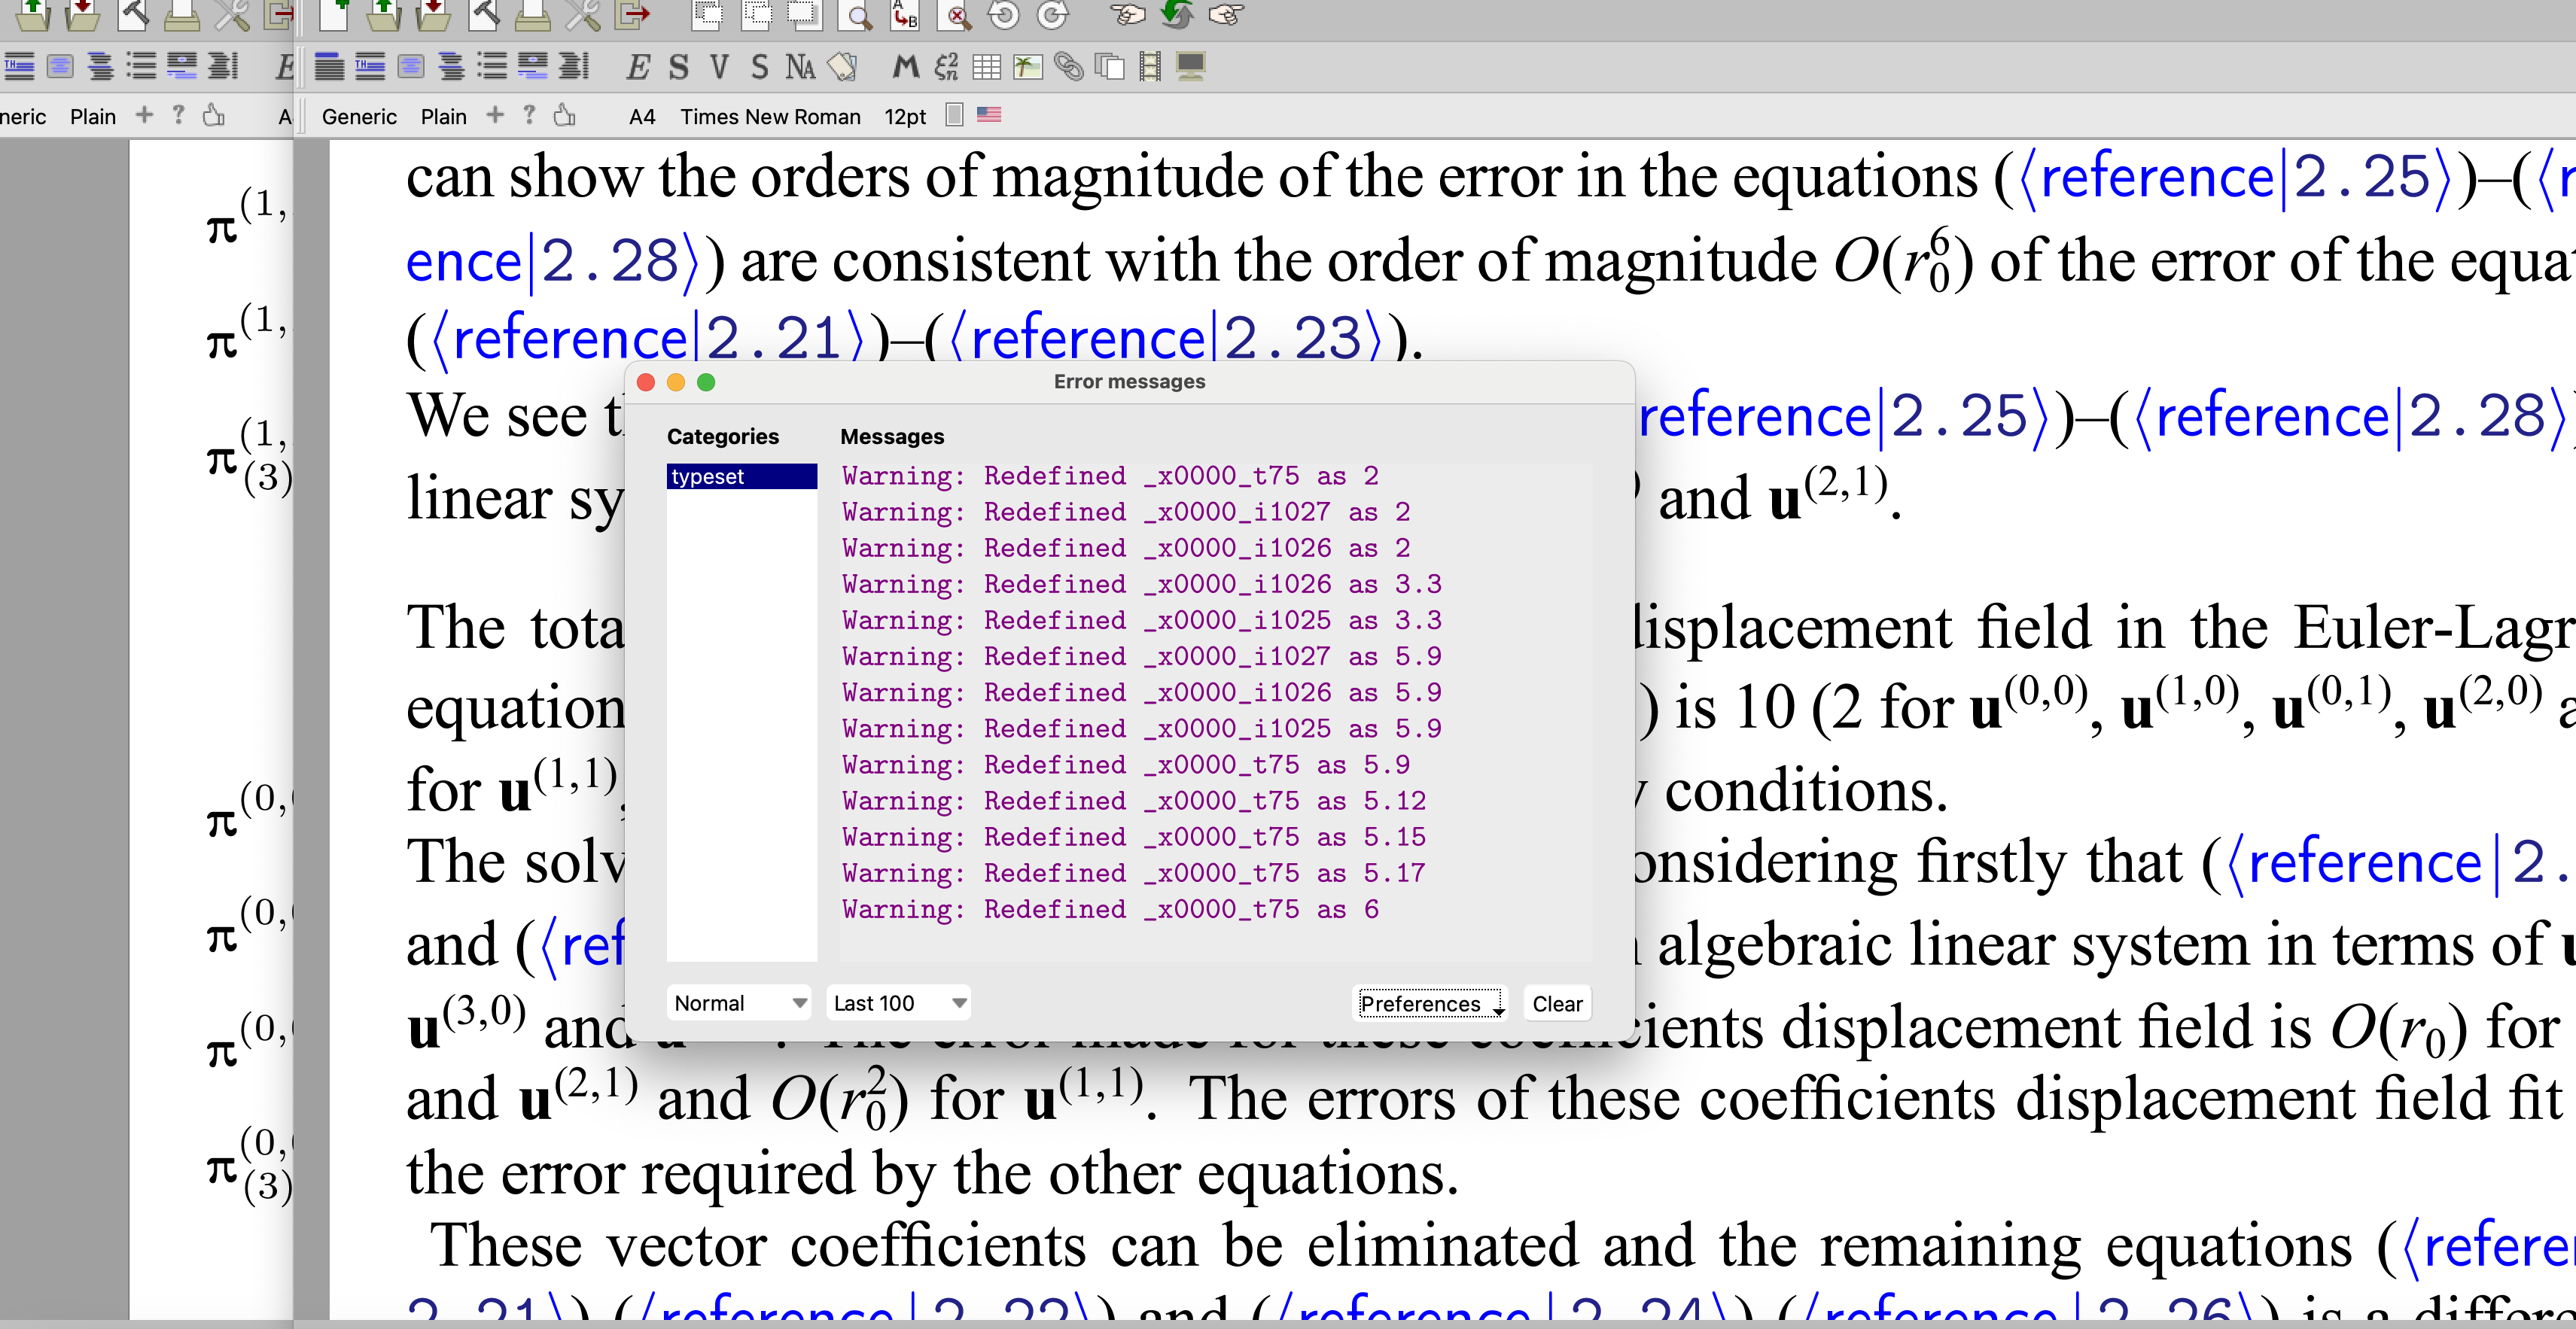Click the page orientation rectangle icon
Image resolution: width=2576 pixels, height=1329 pixels.
pyautogui.click(x=954, y=115)
